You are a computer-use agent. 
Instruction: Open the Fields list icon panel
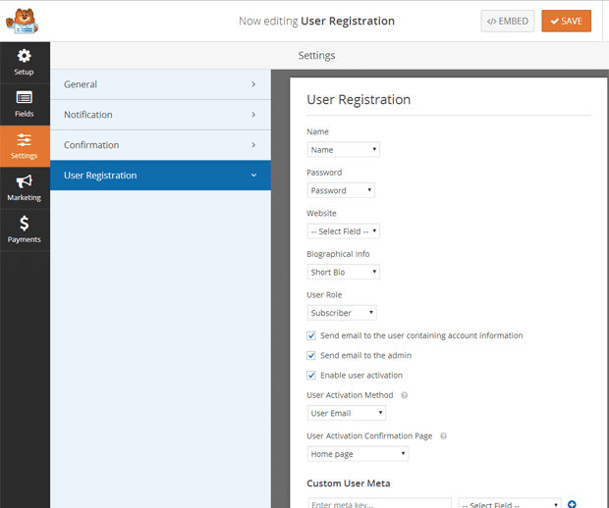point(25,104)
